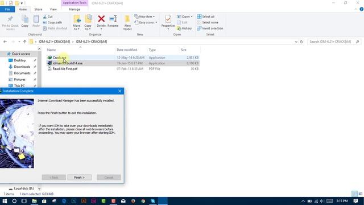Expand the Open button dropdown

coord(192,17)
